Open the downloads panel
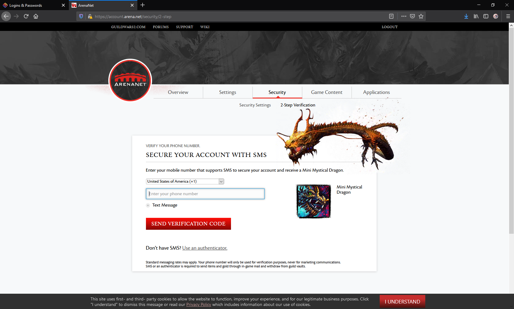514x309 pixels. (x=466, y=16)
